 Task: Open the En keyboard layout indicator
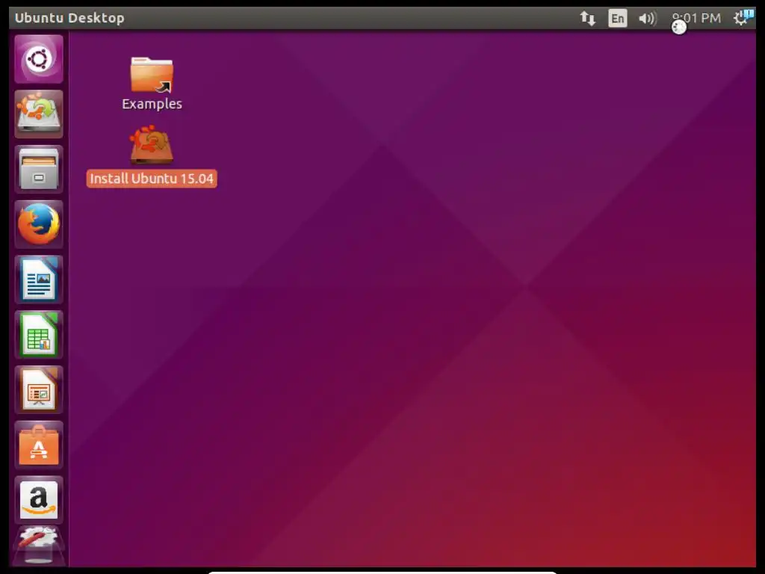[617, 19]
